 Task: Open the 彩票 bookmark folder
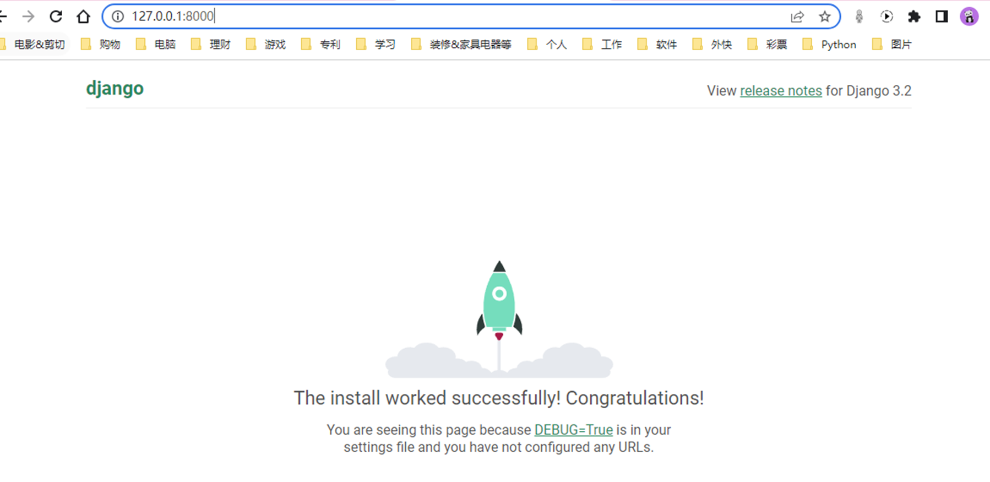point(767,45)
